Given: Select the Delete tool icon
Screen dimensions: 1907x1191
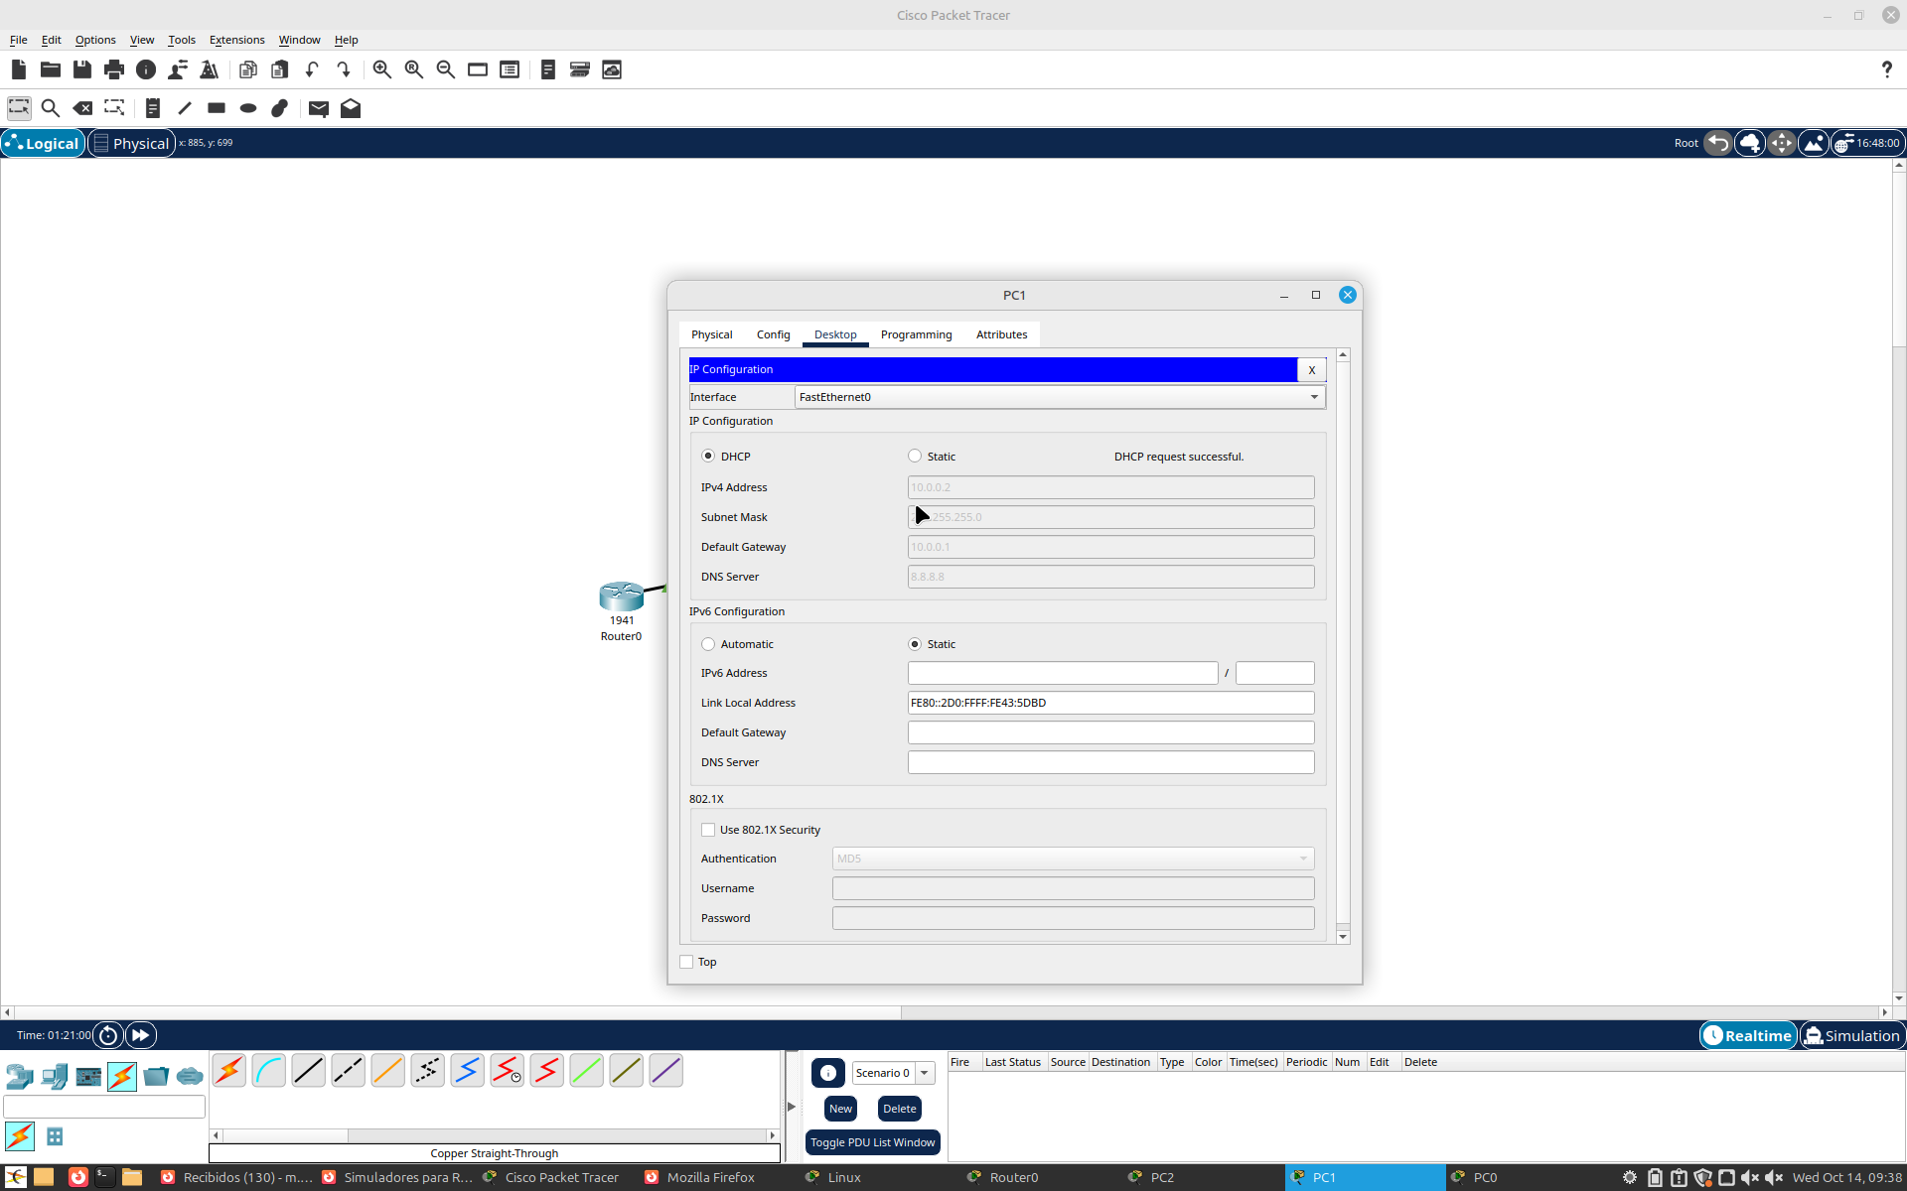Looking at the screenshot, I should coord(82,108).
